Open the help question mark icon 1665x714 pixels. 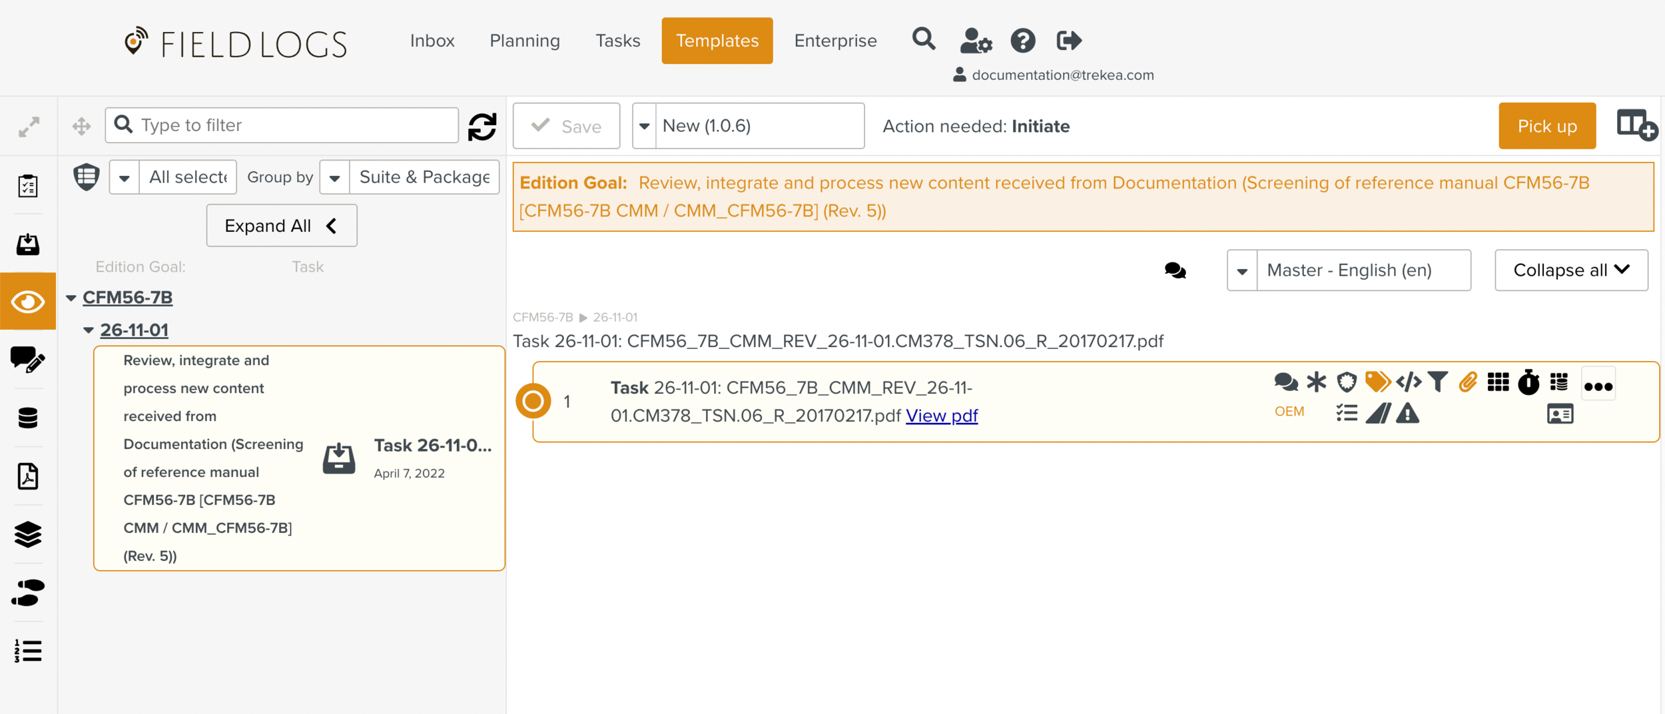point(1022,41)
